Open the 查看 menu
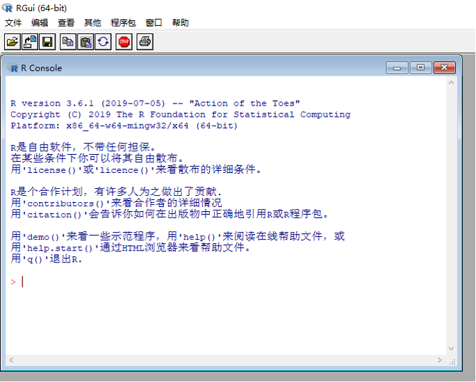 (66, 23)
